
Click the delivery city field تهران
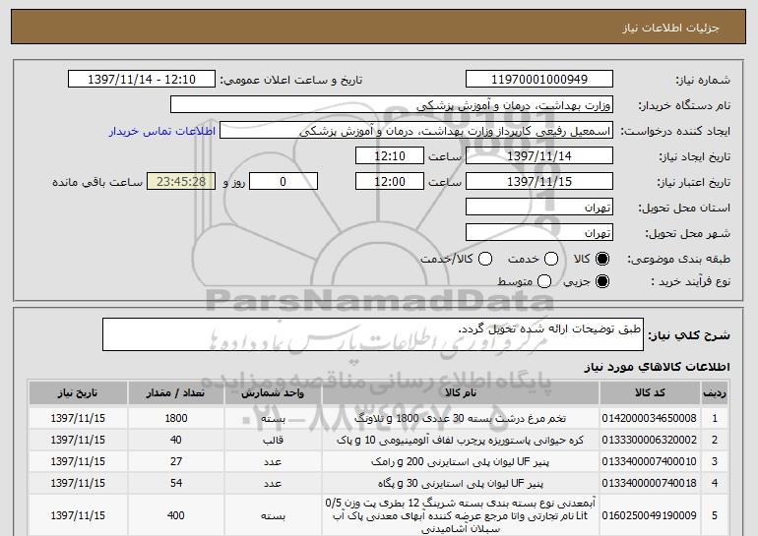pos(539,233)
